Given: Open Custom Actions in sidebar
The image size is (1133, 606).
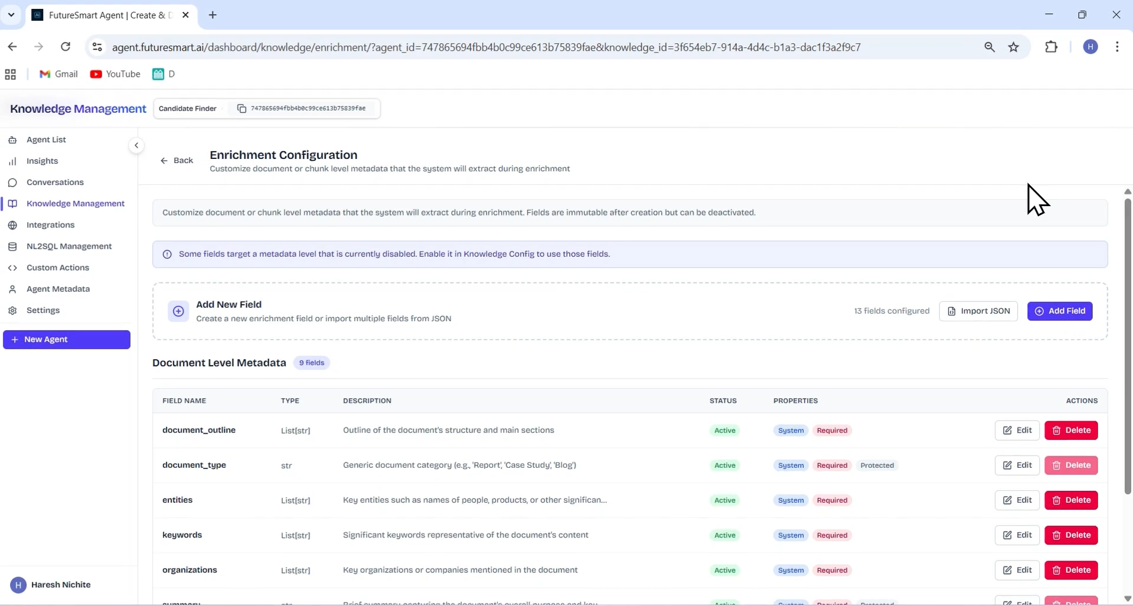Looking at the screenshot, I should point(57,268).
